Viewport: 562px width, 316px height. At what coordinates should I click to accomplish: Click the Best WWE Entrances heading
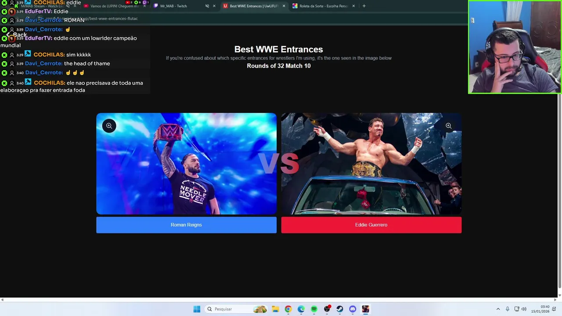tap(278, 50)
